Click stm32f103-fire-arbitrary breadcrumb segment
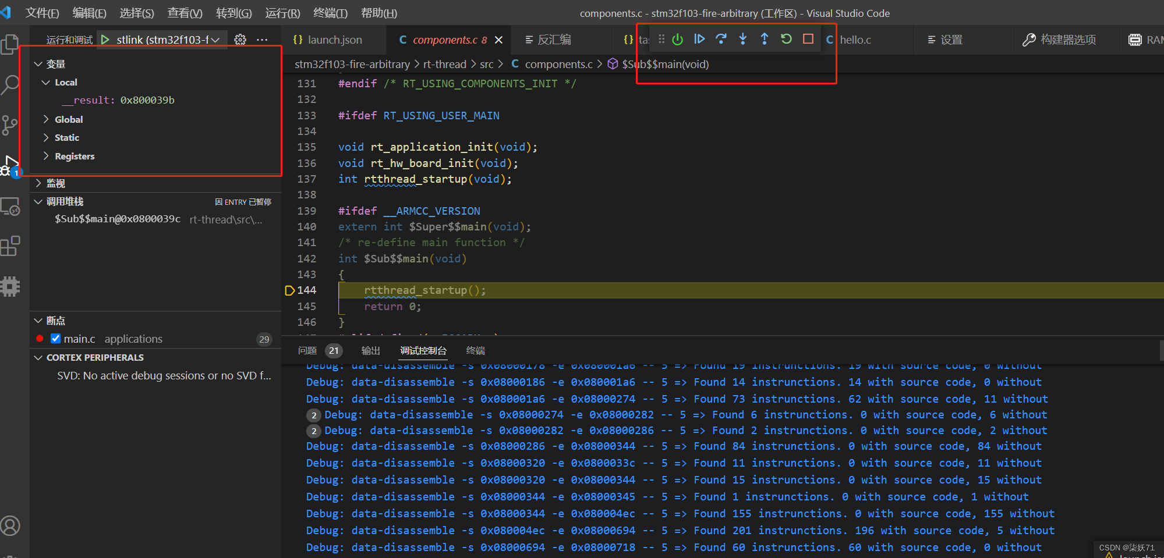The width and height of the screenshot is (1164, 558). [x=352, y=64]
